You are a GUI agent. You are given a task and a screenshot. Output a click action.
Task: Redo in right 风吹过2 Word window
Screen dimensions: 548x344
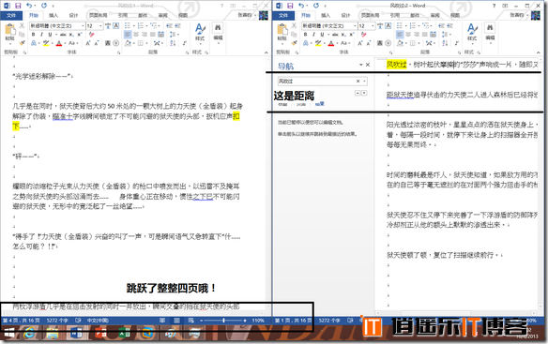[316, 6]
